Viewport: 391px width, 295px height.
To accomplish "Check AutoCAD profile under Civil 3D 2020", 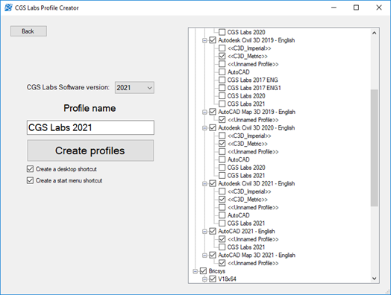I will point(222,159).
